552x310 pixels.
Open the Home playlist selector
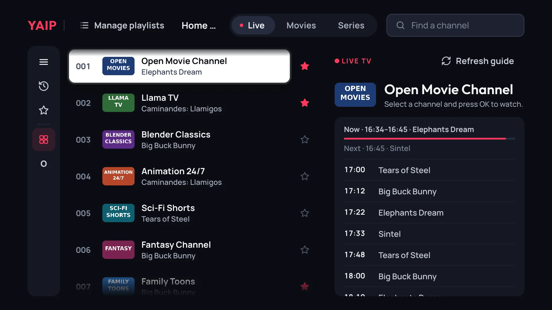(x=199, y=25)
